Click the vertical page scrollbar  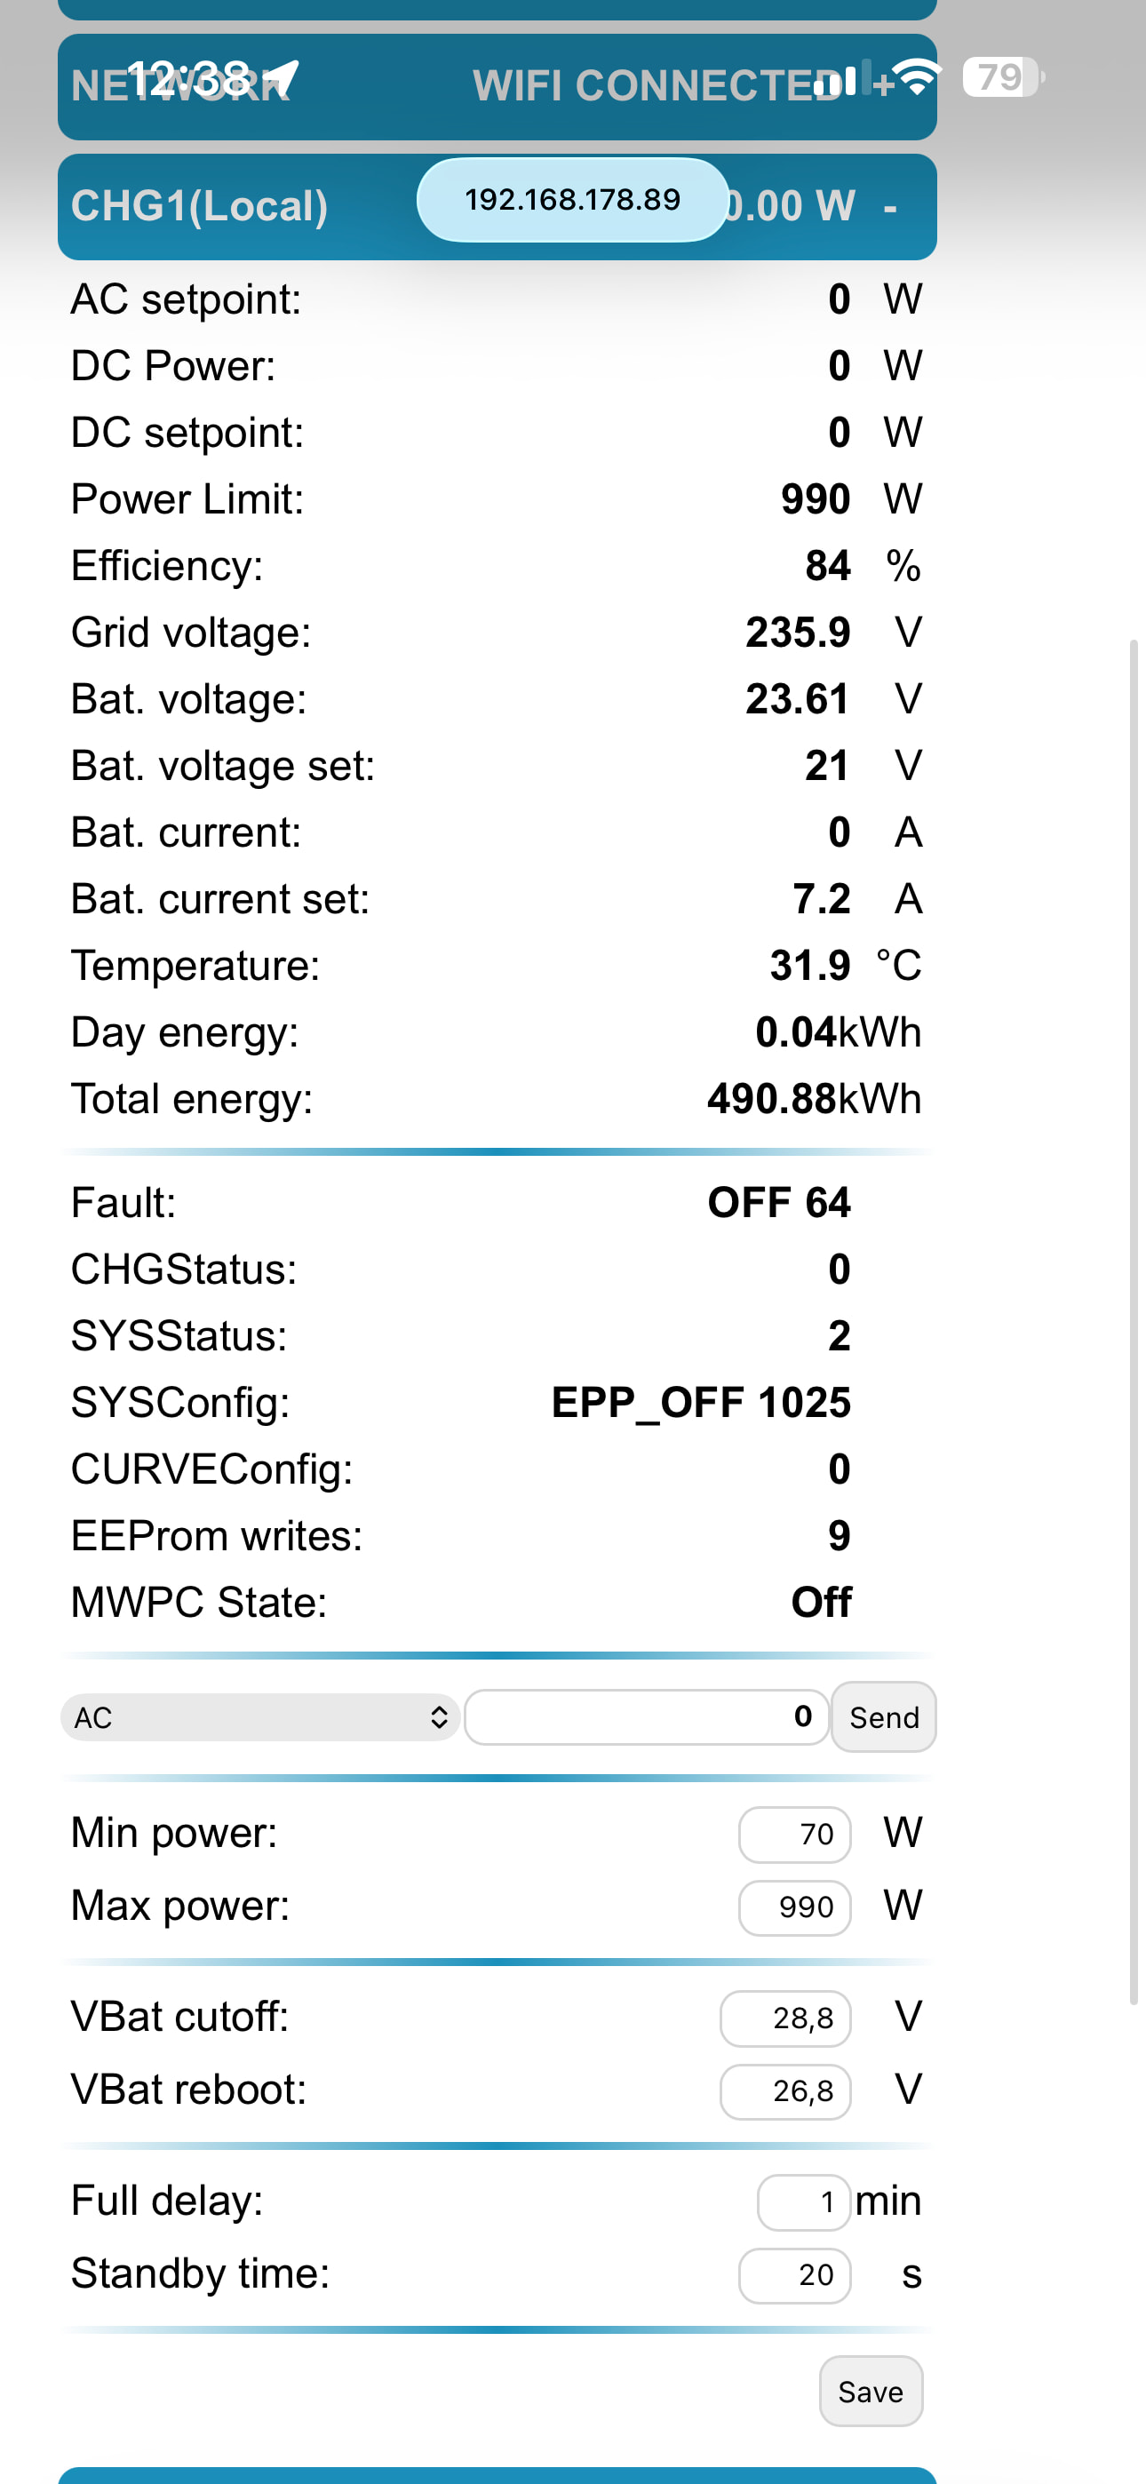point(1134,1321)
